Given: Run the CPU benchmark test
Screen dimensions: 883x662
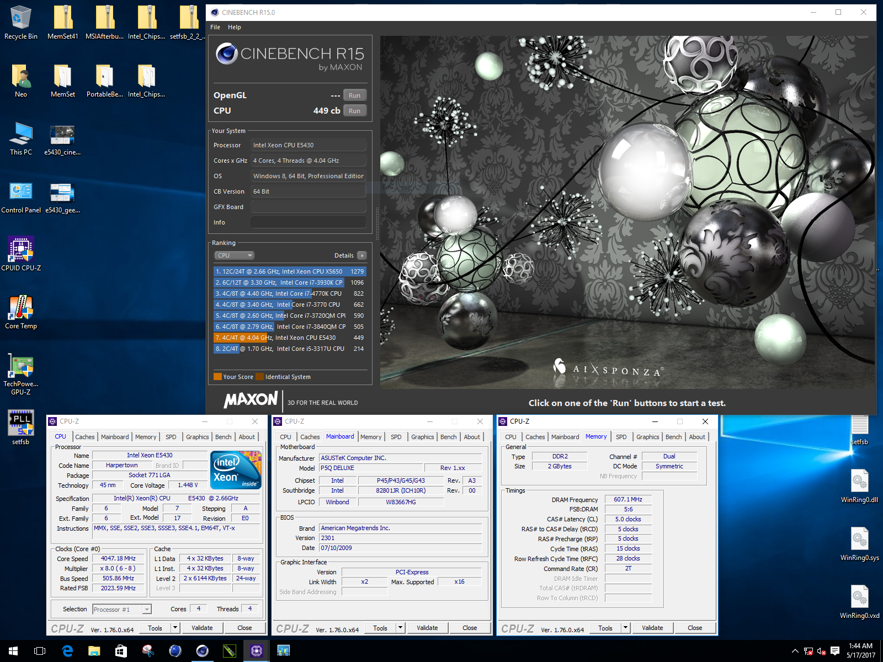Looking at the screenshot, I should coord(354,111).
